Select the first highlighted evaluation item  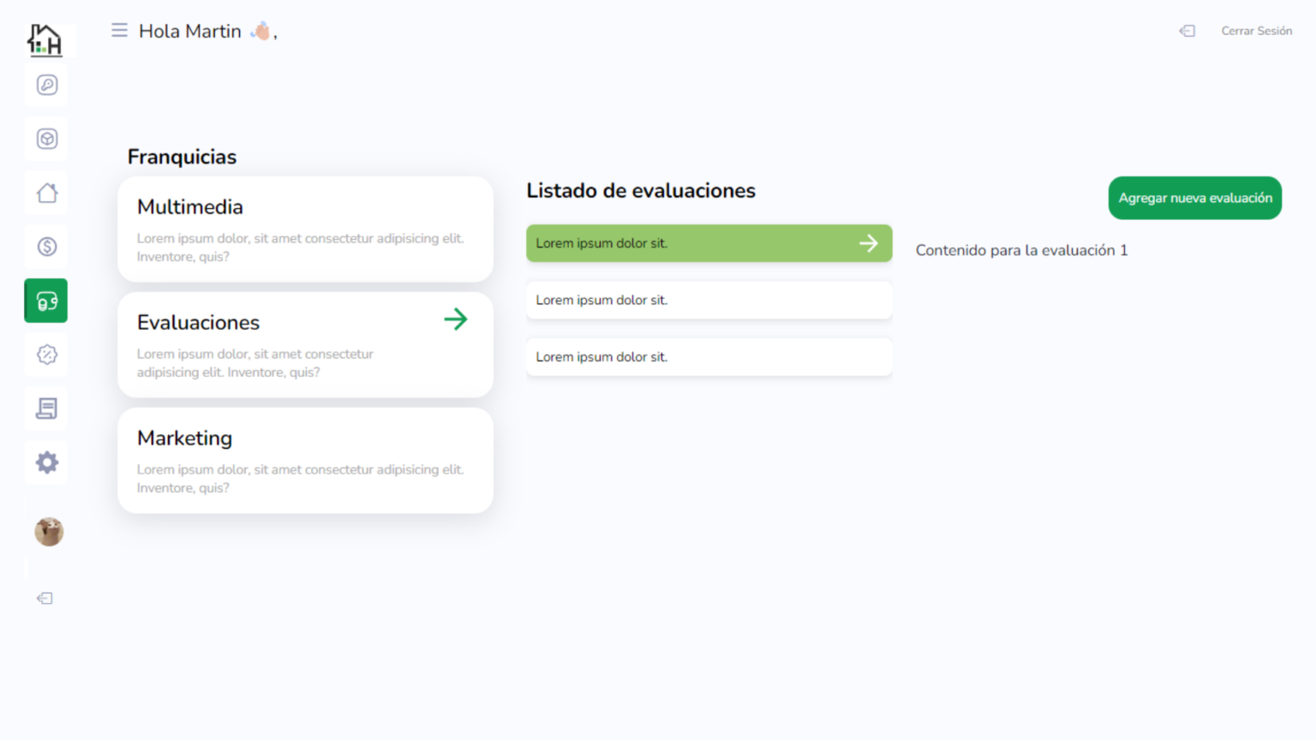click(709, 242)
